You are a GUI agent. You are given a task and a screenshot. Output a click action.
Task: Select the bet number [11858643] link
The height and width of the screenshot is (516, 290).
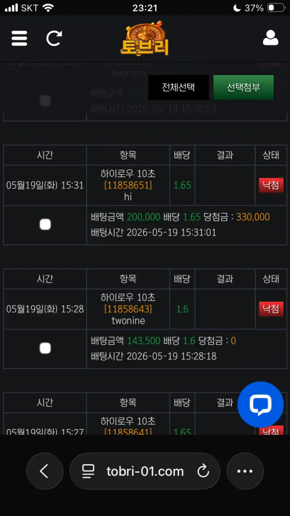coord(128,309)
